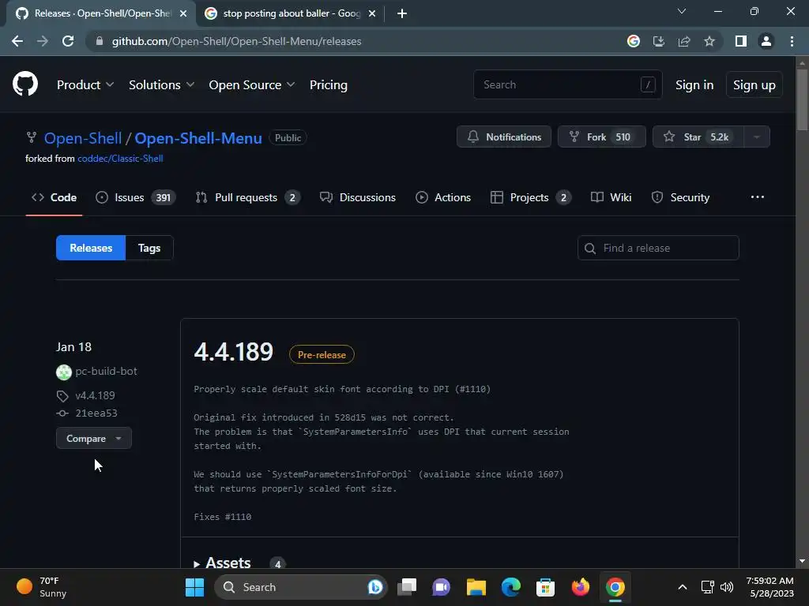
Task: Open coddec/Classic-Shell parent repository
Action: tap(120, 158)
